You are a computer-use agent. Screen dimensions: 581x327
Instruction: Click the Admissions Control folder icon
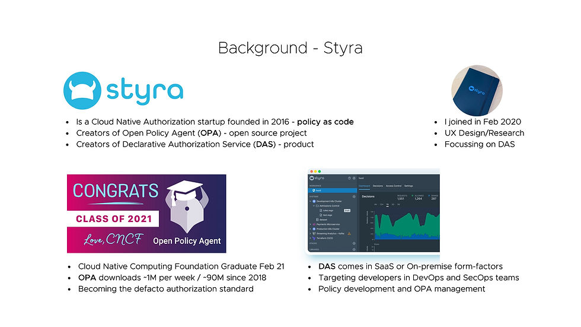tap(317, 206)
